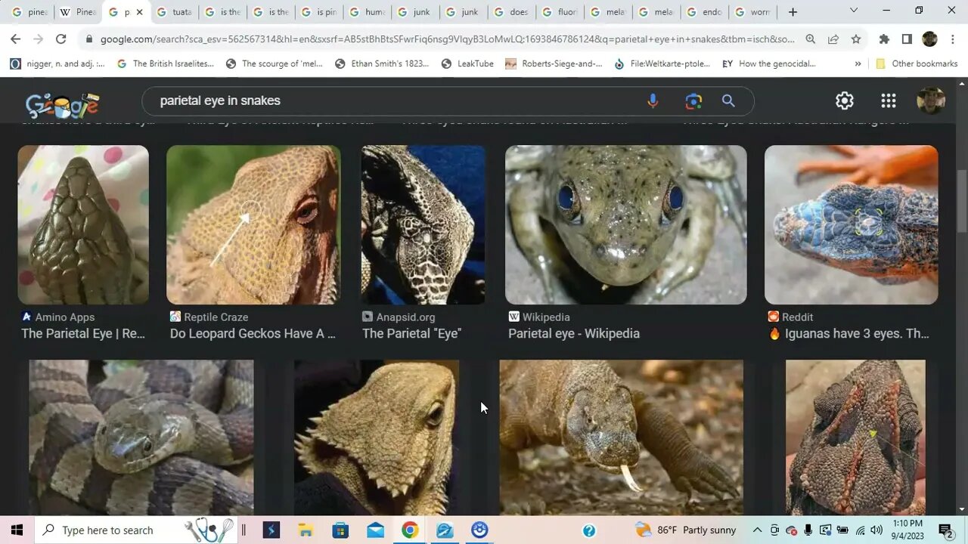Open the taskbar help question-mark icon

coord(589,530)
